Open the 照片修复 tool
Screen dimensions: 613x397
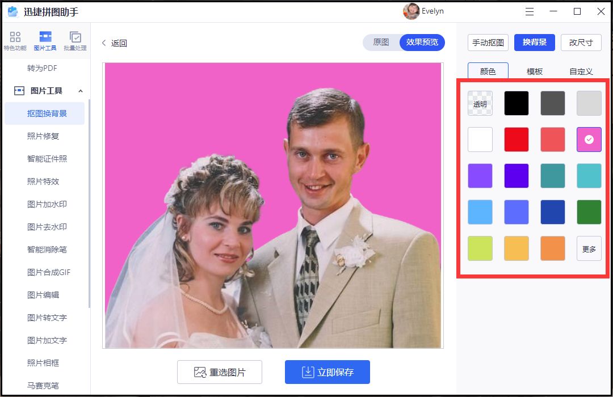tap(45, 136)
